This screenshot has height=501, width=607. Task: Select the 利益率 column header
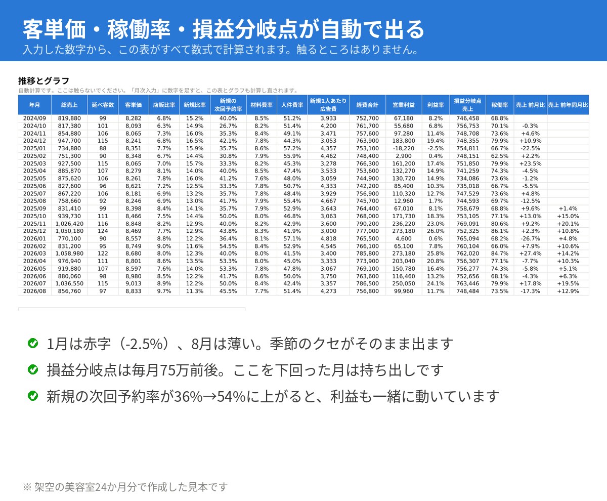coord(436,105)
